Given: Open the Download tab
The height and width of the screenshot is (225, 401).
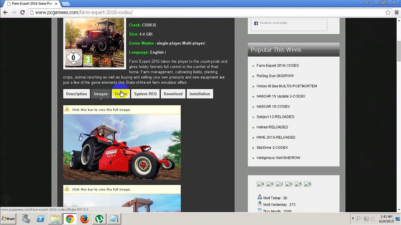Looking at the screenshot, I should click(173, 94).
